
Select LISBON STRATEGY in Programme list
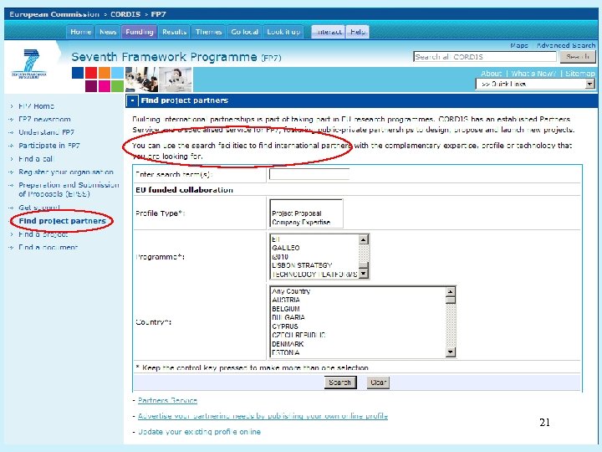(x=302, y=265)
